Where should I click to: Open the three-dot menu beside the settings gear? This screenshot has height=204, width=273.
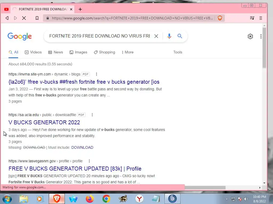(261, 36)
